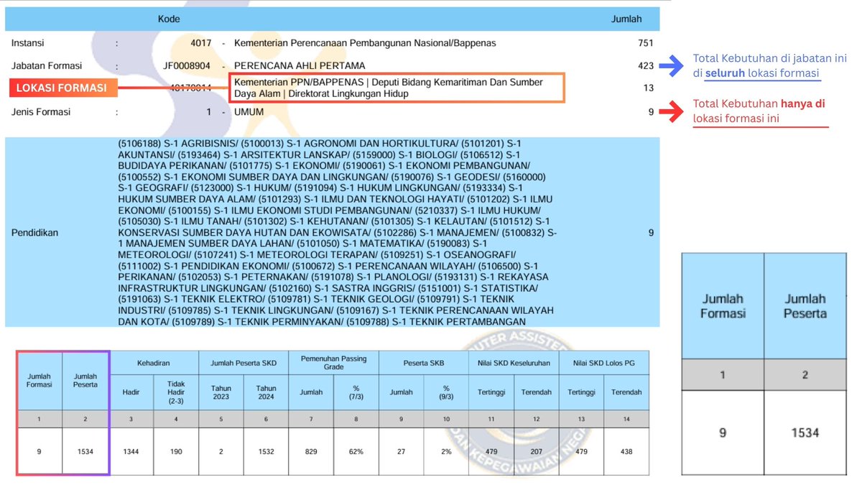
Task: Click 'Jumlah Peserta' header in the bottom statistics table
Action: [x=85, y=379]
